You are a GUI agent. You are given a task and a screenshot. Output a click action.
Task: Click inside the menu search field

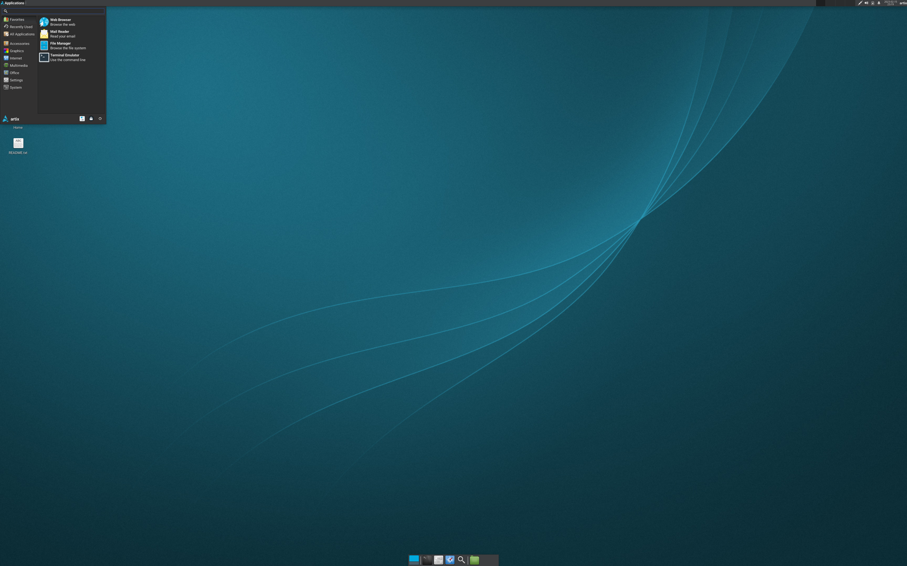tap(53, 11)
